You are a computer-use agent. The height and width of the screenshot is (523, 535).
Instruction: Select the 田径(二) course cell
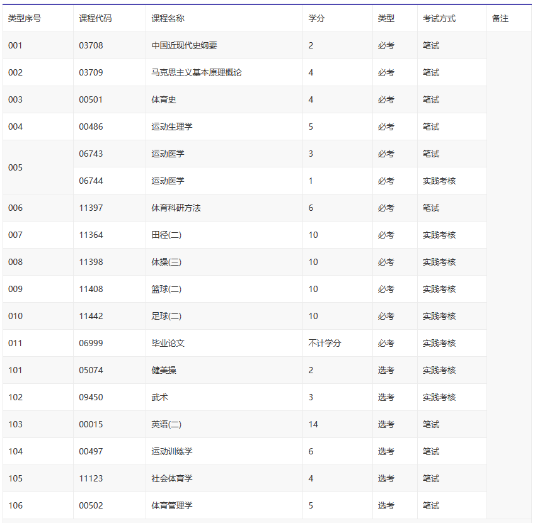166,235
